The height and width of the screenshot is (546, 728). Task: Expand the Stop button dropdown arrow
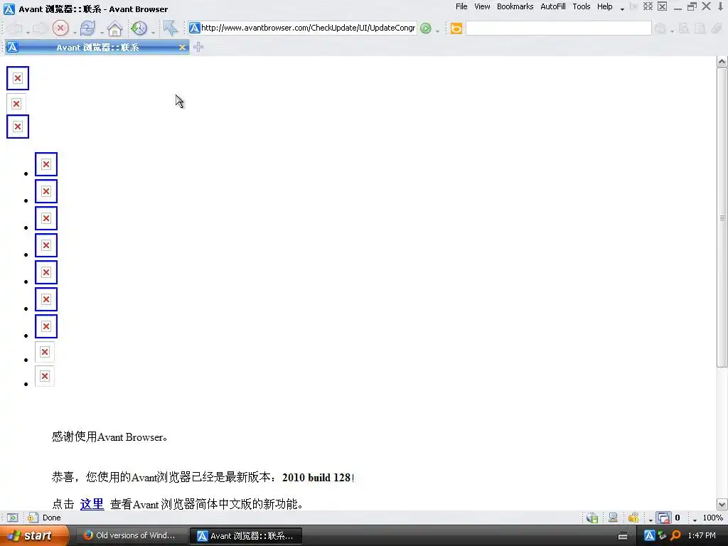coord(74,32)
